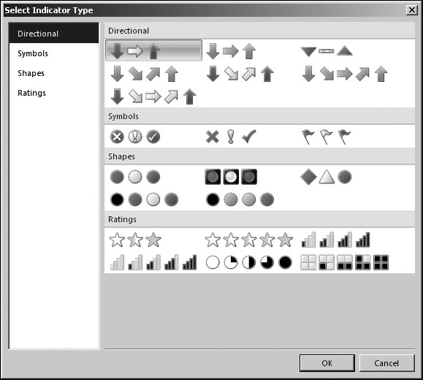Click the Directional section header
This screenshot has width=423, height=380.
pos(259,31)
